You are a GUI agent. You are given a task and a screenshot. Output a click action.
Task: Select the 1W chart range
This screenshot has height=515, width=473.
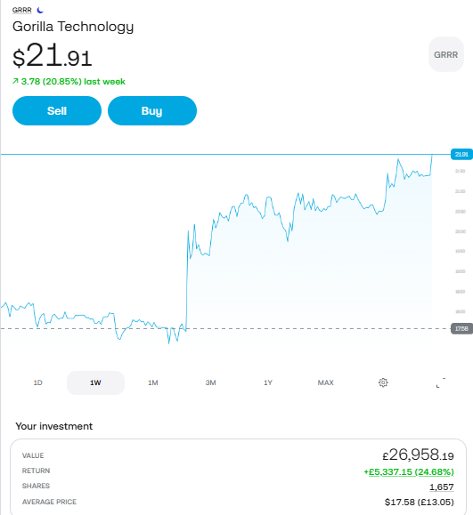tap(95, 382)
